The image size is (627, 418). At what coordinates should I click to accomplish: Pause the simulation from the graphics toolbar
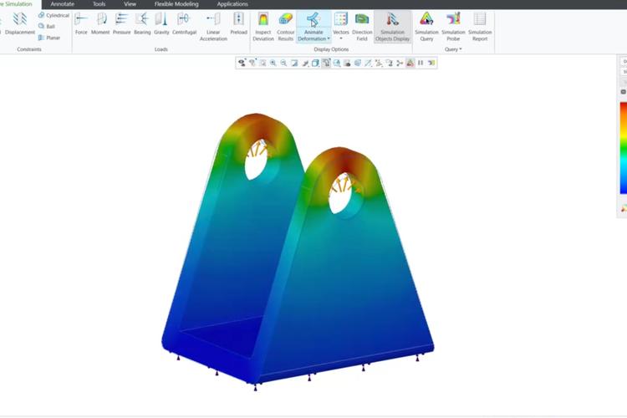coord(421,63)
